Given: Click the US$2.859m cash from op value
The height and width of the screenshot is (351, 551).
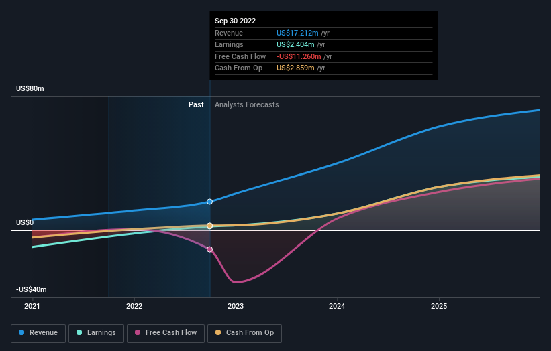Looking at the screenshot, I should pyautogui.click(x=295, y=68).
